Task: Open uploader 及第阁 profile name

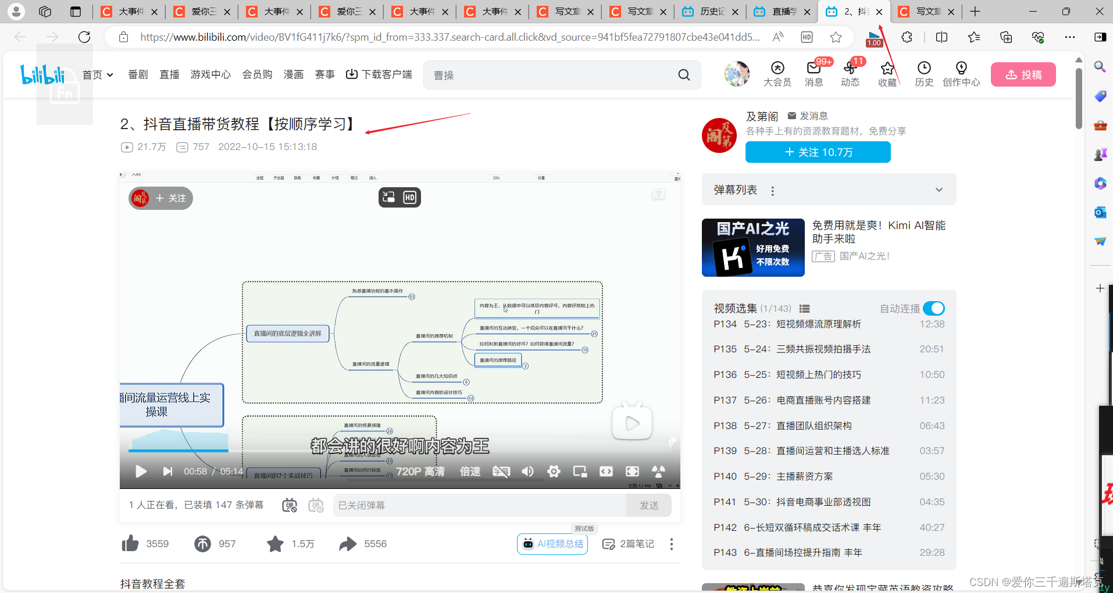Action: [x=762, y=116]
